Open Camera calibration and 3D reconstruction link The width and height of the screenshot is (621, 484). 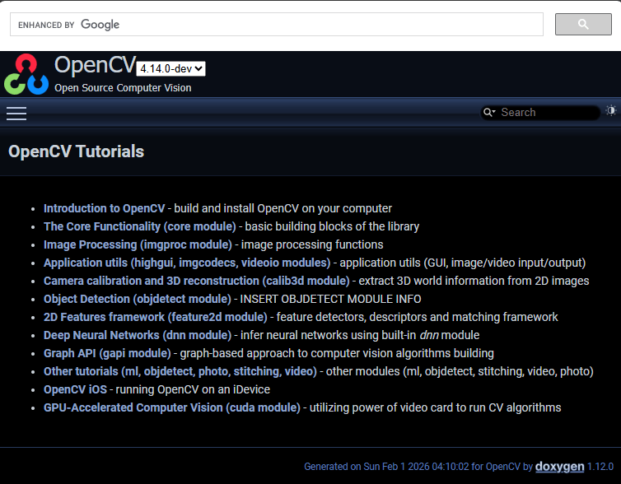pyautogui.click(x=197, y=281)
